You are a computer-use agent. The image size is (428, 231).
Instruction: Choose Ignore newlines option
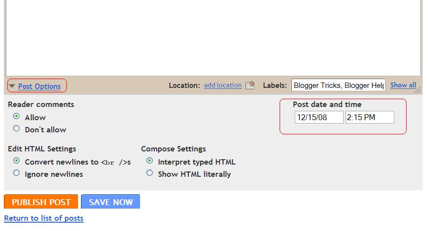point(17,173)
